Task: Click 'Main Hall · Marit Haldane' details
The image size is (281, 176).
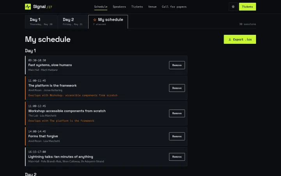Action: pos(43,70)
